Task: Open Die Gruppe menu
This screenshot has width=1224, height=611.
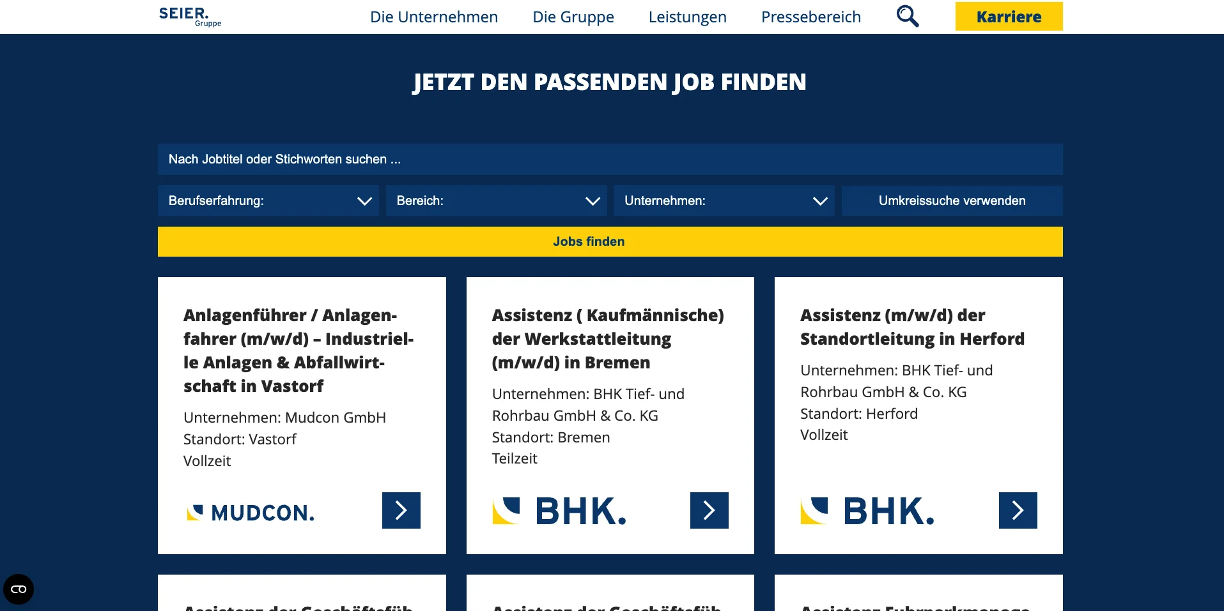Action: 573,17
